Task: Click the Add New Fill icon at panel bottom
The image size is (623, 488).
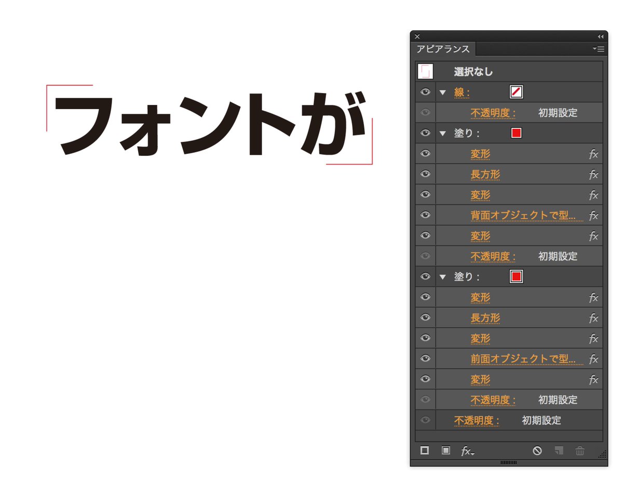Action: (x=445, y=451)
